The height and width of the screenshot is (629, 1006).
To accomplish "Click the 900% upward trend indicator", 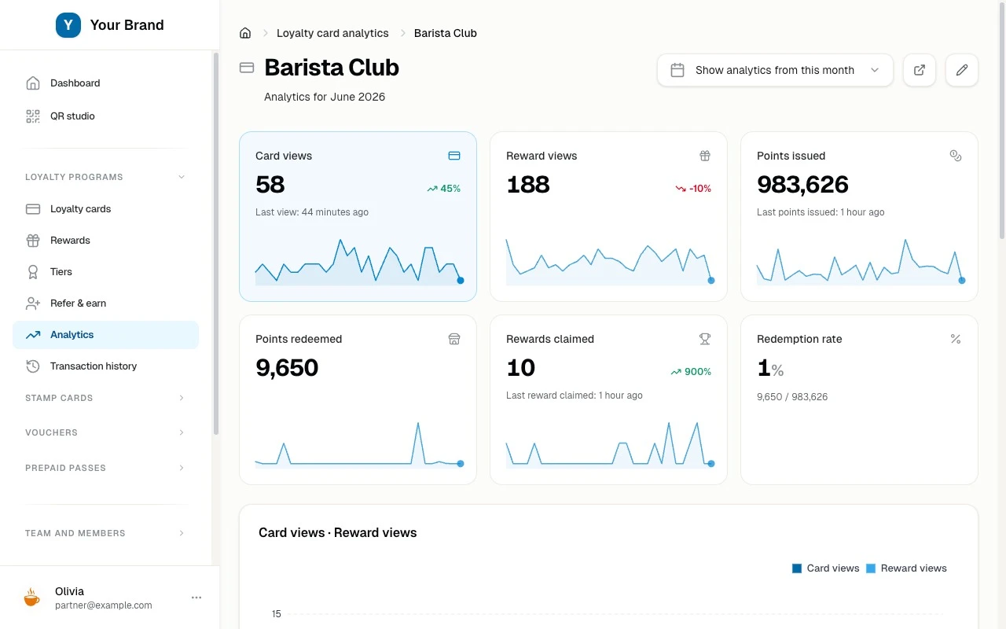I will [691, 372].
